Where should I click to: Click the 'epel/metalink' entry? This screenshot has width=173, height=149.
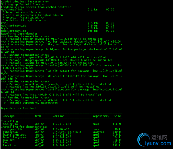pos(12,10)
